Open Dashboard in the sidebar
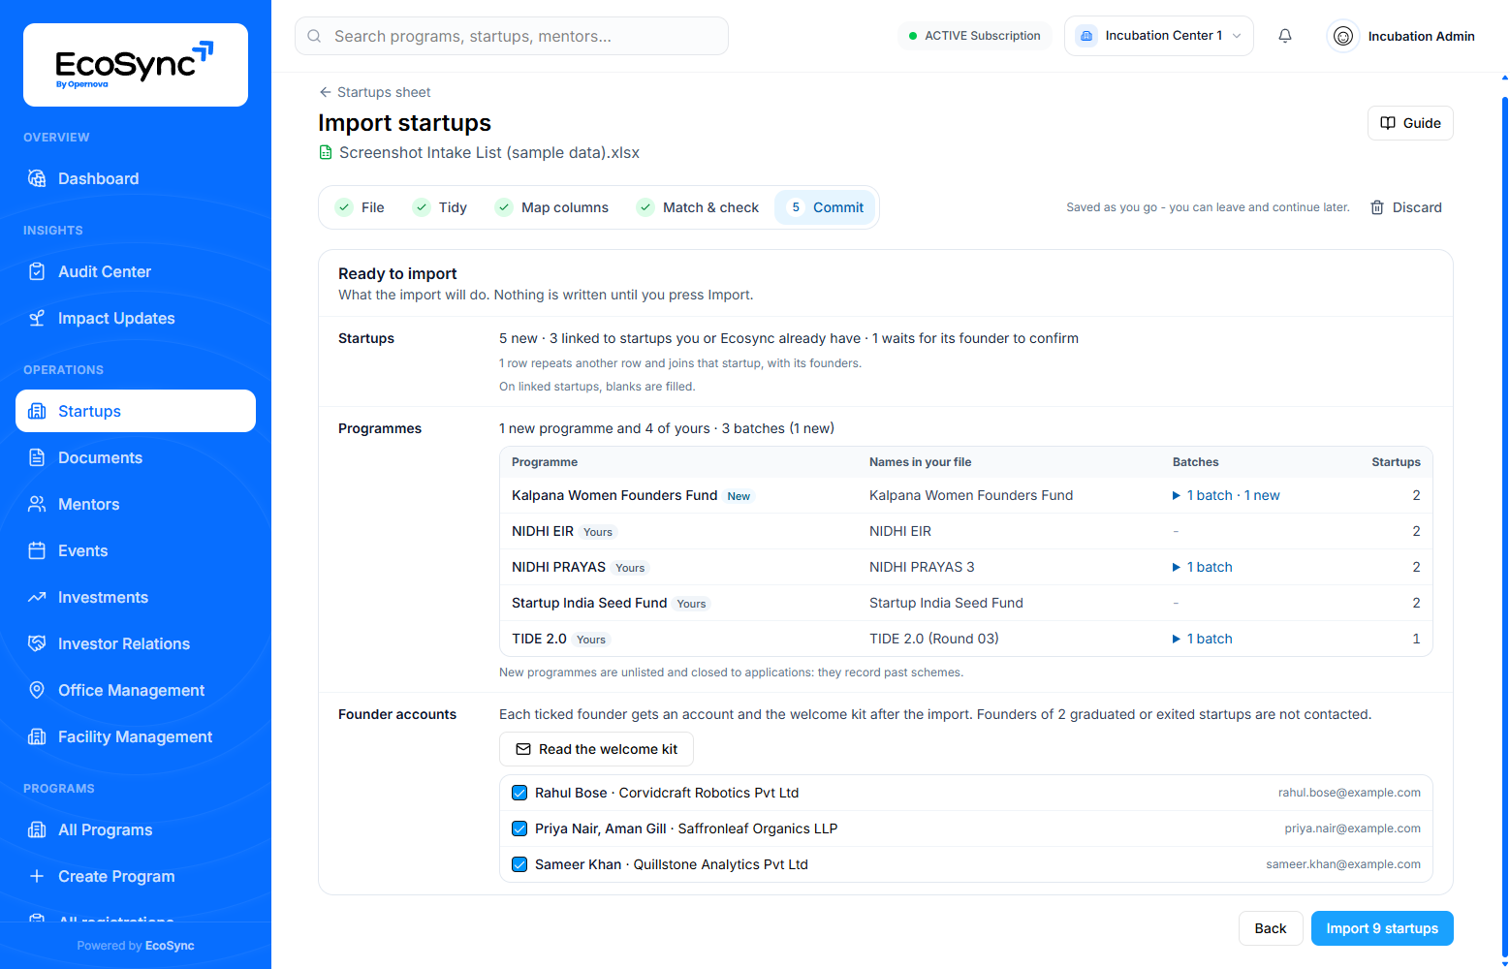Image resolution: width=1510 pixels, height=969 pixels. pos(136,178)
